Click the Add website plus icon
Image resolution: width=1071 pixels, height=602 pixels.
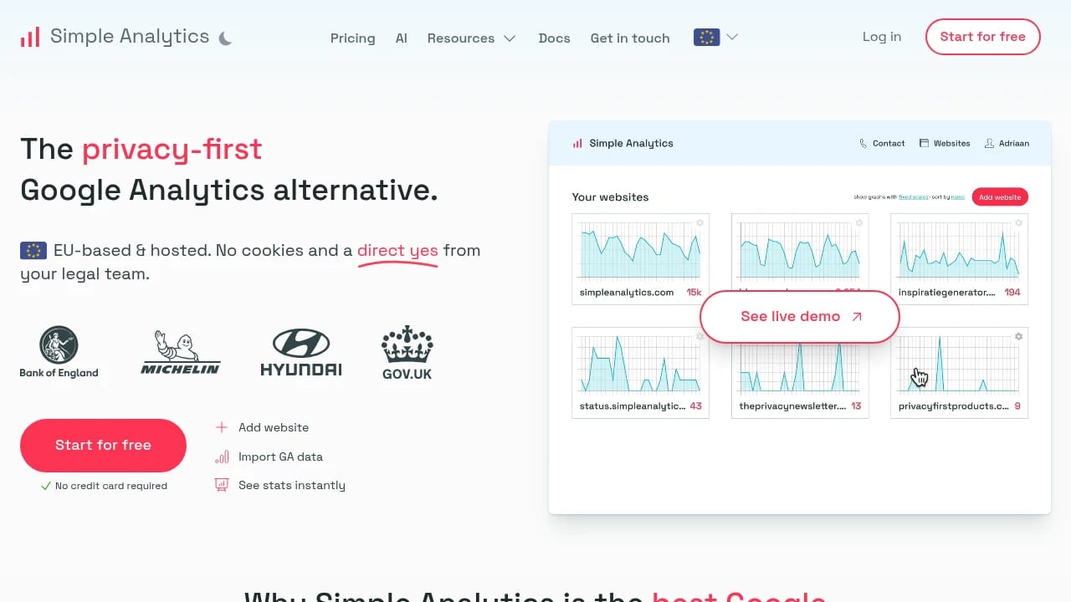(221, 427)
